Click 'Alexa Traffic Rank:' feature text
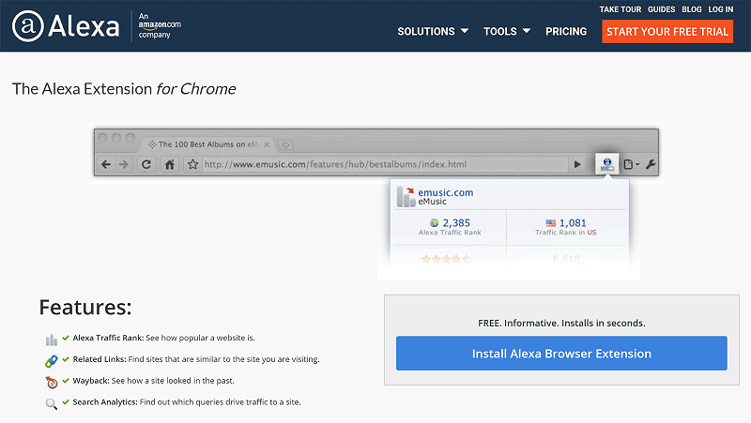751x423 pixels. click(x=108, y=338)
